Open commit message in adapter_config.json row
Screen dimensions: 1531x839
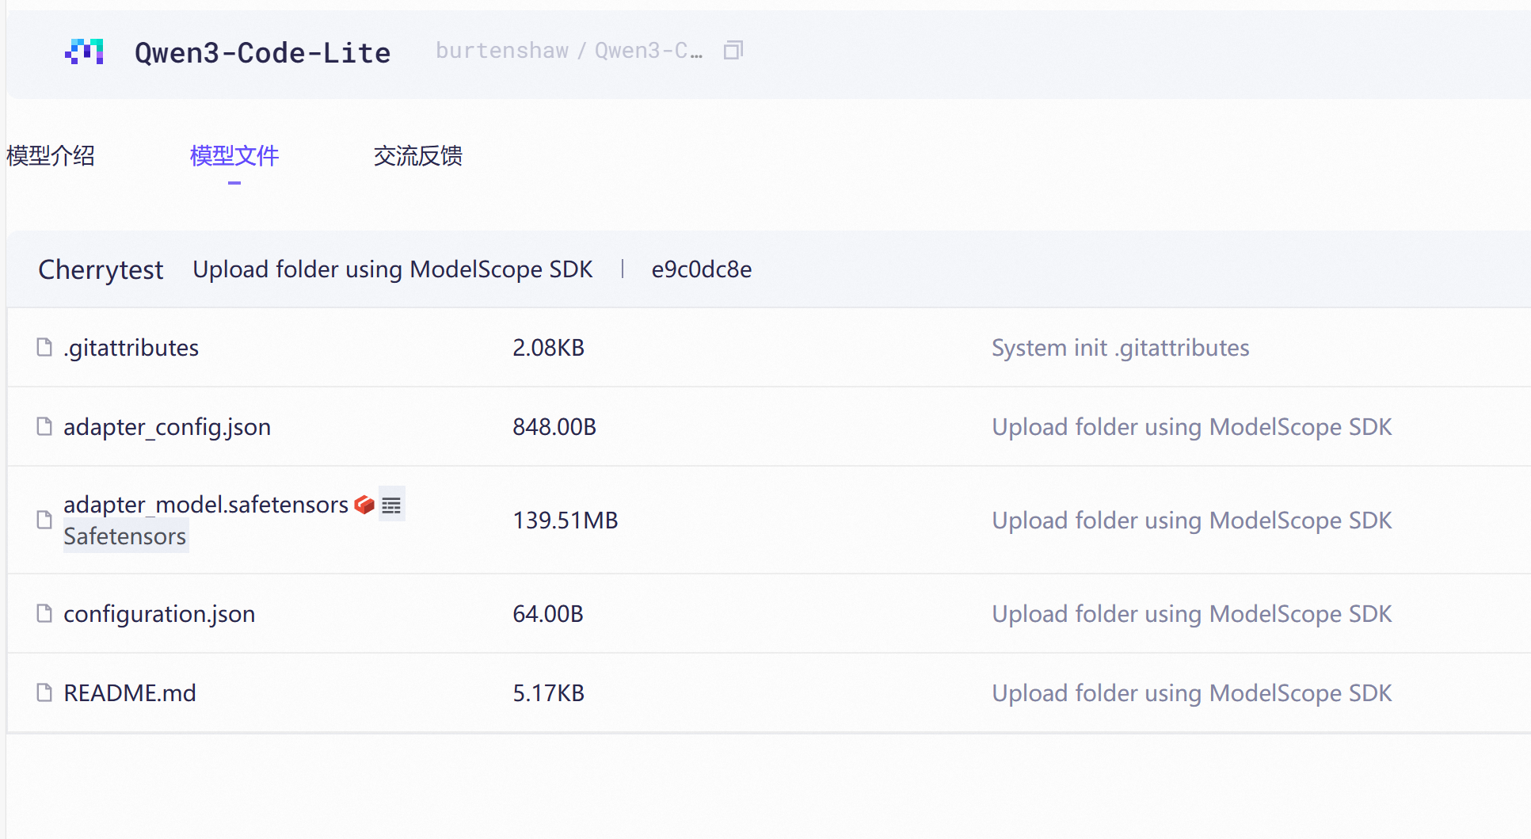[1191, 426]
